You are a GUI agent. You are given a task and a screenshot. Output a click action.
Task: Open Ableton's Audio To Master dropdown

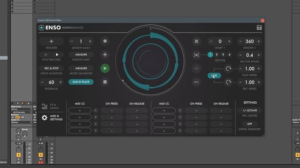22,122
